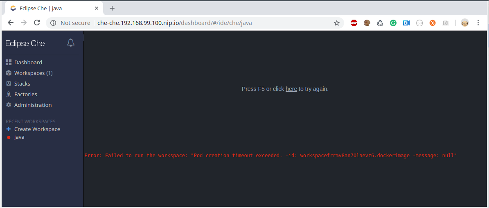Open Dashboard in the sidebar

click(x=28, y=62)
